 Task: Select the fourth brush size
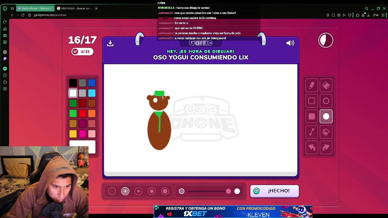click(152, 191)
